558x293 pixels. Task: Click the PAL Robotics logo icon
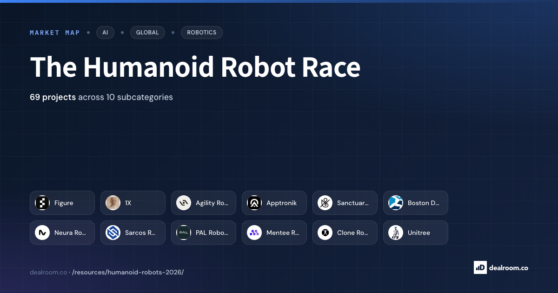tap(184, 233)
